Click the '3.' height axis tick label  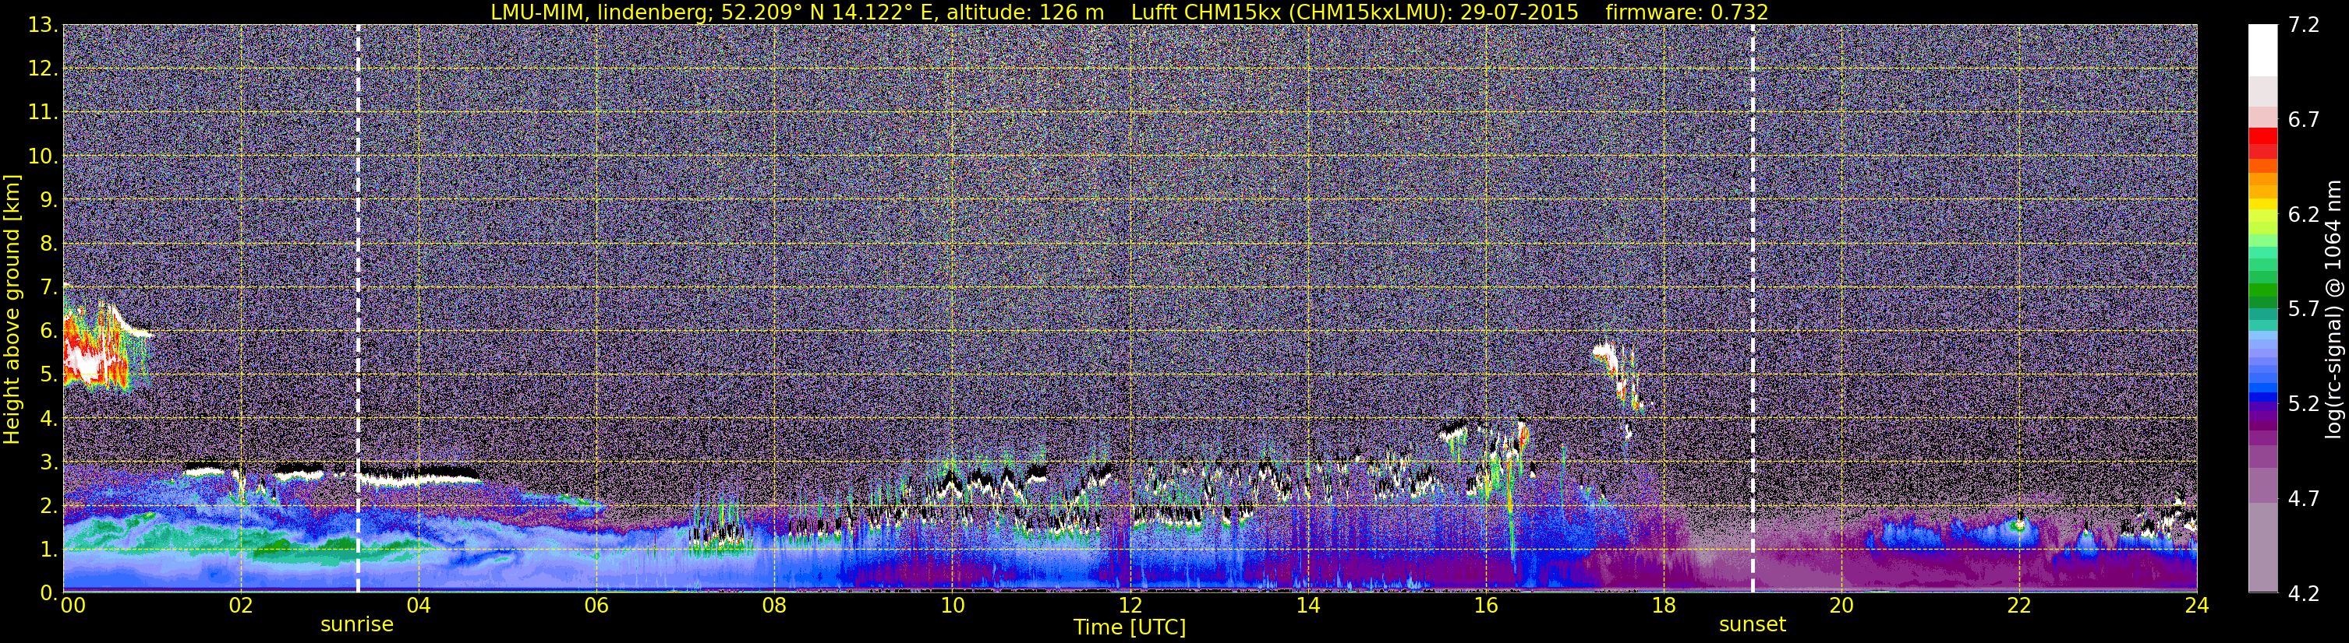pyautogui.click(x=48, y=462)
